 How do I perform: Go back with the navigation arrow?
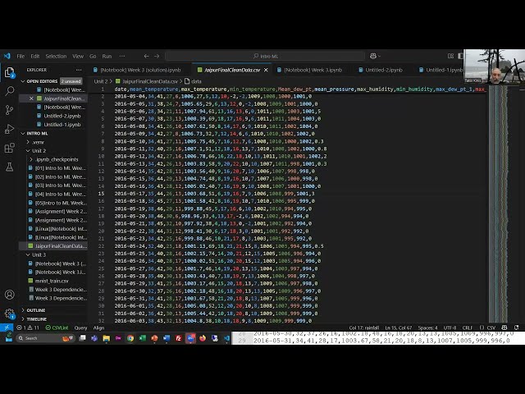[x=146, y=56]
